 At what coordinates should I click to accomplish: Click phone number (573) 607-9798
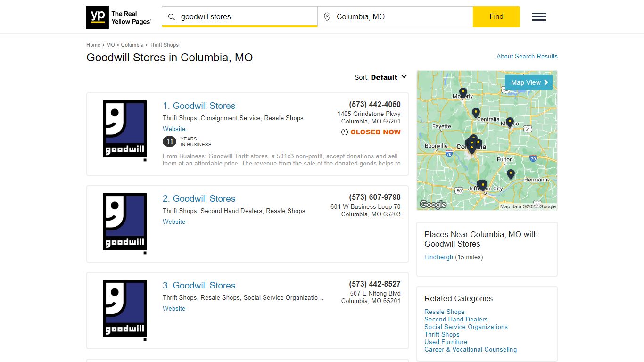pos(375,197)
